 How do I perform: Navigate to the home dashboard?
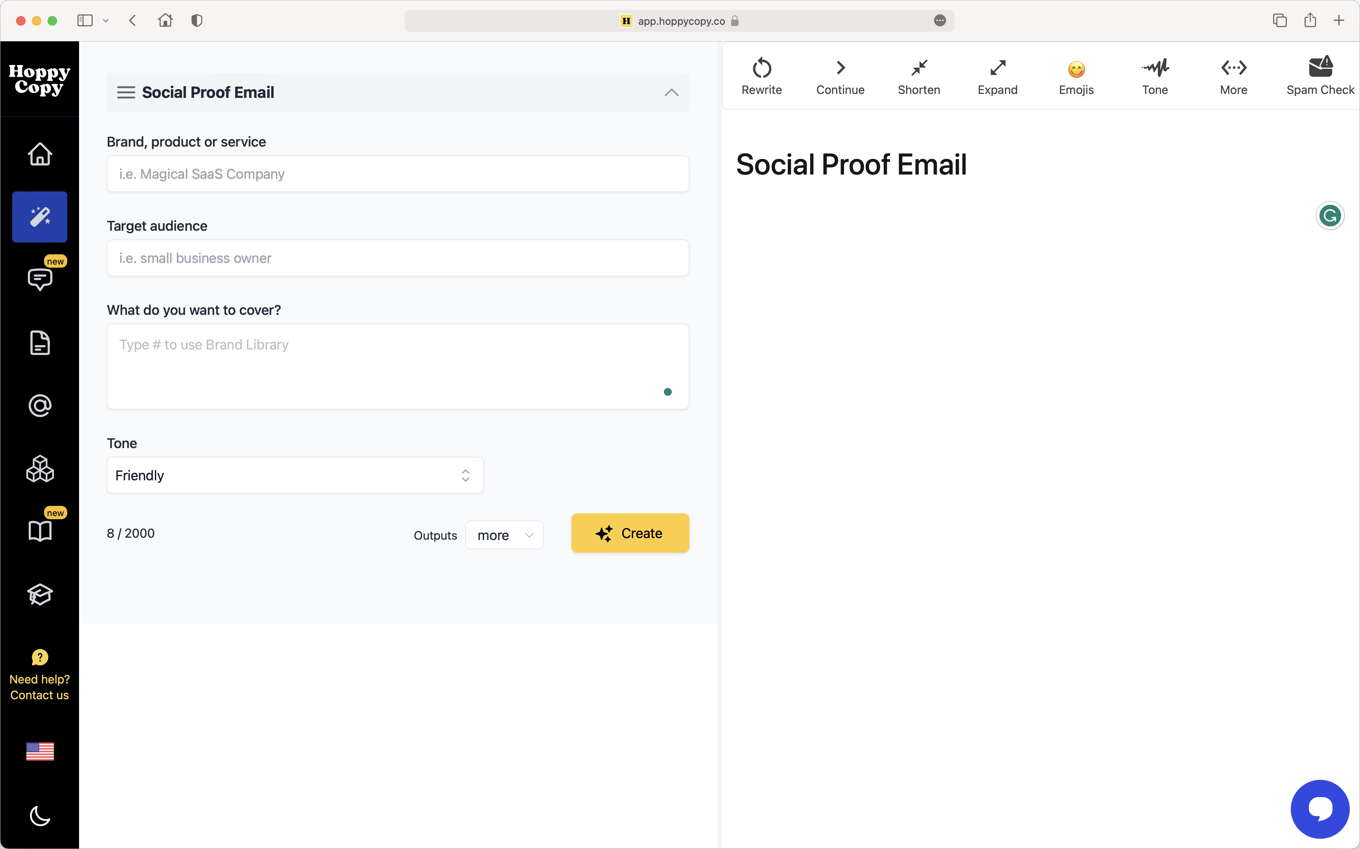pyautogui.click(x=39, y=154)
